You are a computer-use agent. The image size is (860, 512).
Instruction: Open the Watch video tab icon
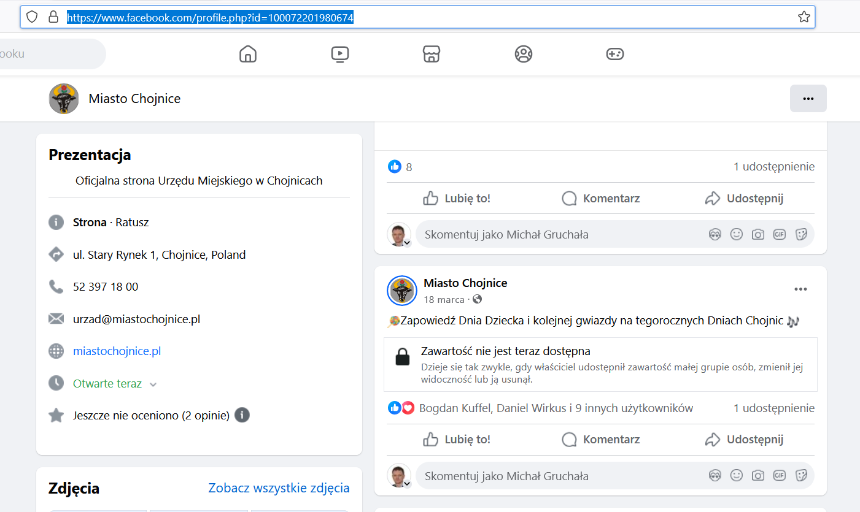tap(339, 54)
